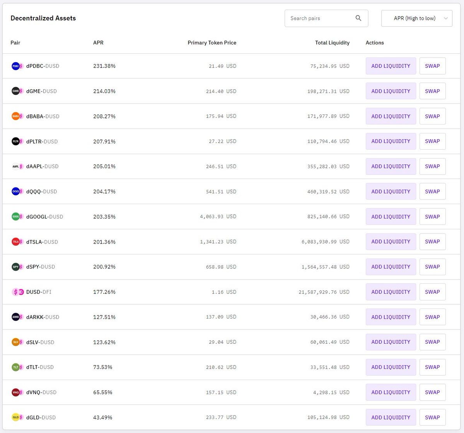Select the 4,063.93 USD price value

tap(218, 216)
